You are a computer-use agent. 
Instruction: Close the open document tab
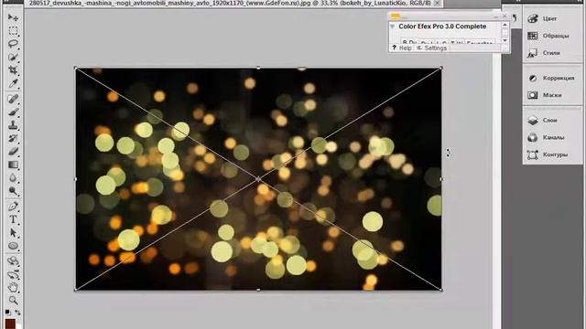[437, 3]
